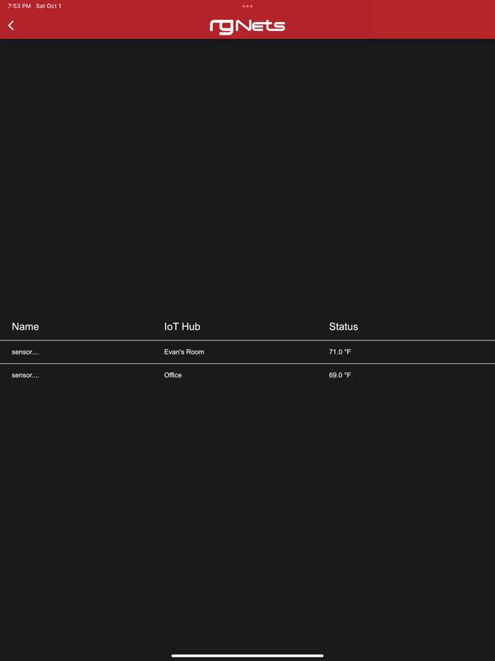Tap the date label Sat Oct 1
Image resolution: width=495 pixels, height=661 pixels.
(48, 6)
